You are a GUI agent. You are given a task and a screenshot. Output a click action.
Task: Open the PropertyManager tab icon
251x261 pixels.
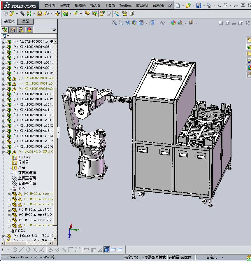(x=13, y=30)
